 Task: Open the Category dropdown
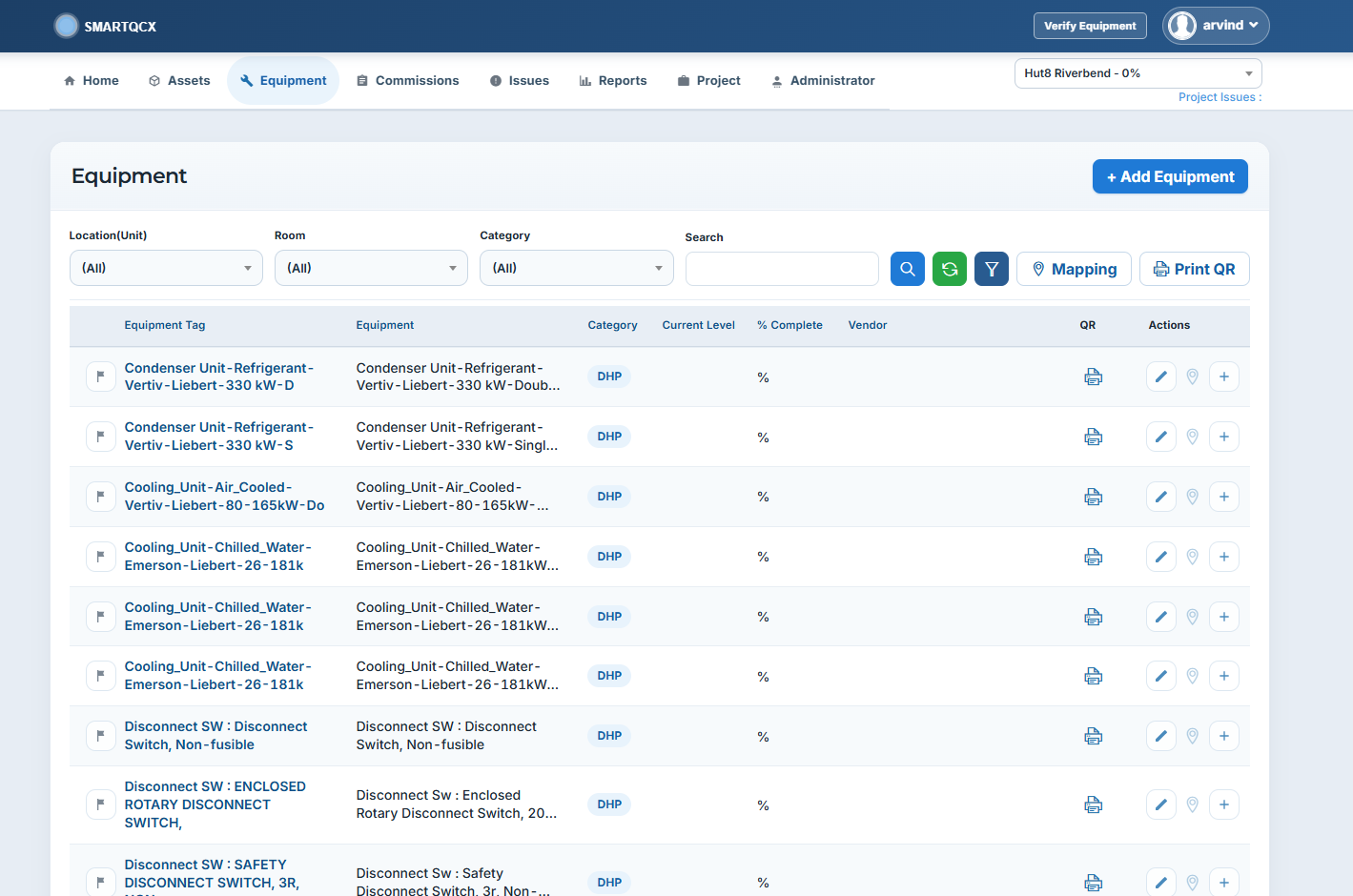(x=577, y=268)
